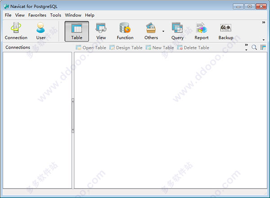
Task: Switch to the View objects icon
Action: click(101, 31)
